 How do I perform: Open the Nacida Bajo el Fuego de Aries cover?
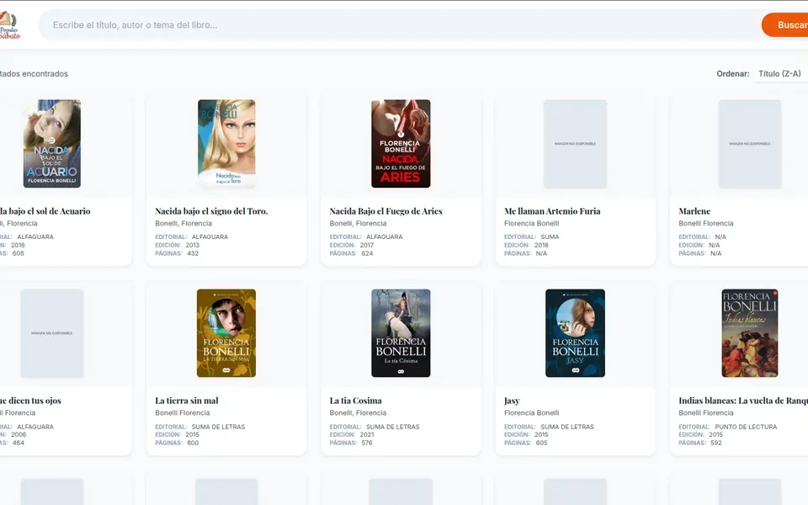click(401, 144)
